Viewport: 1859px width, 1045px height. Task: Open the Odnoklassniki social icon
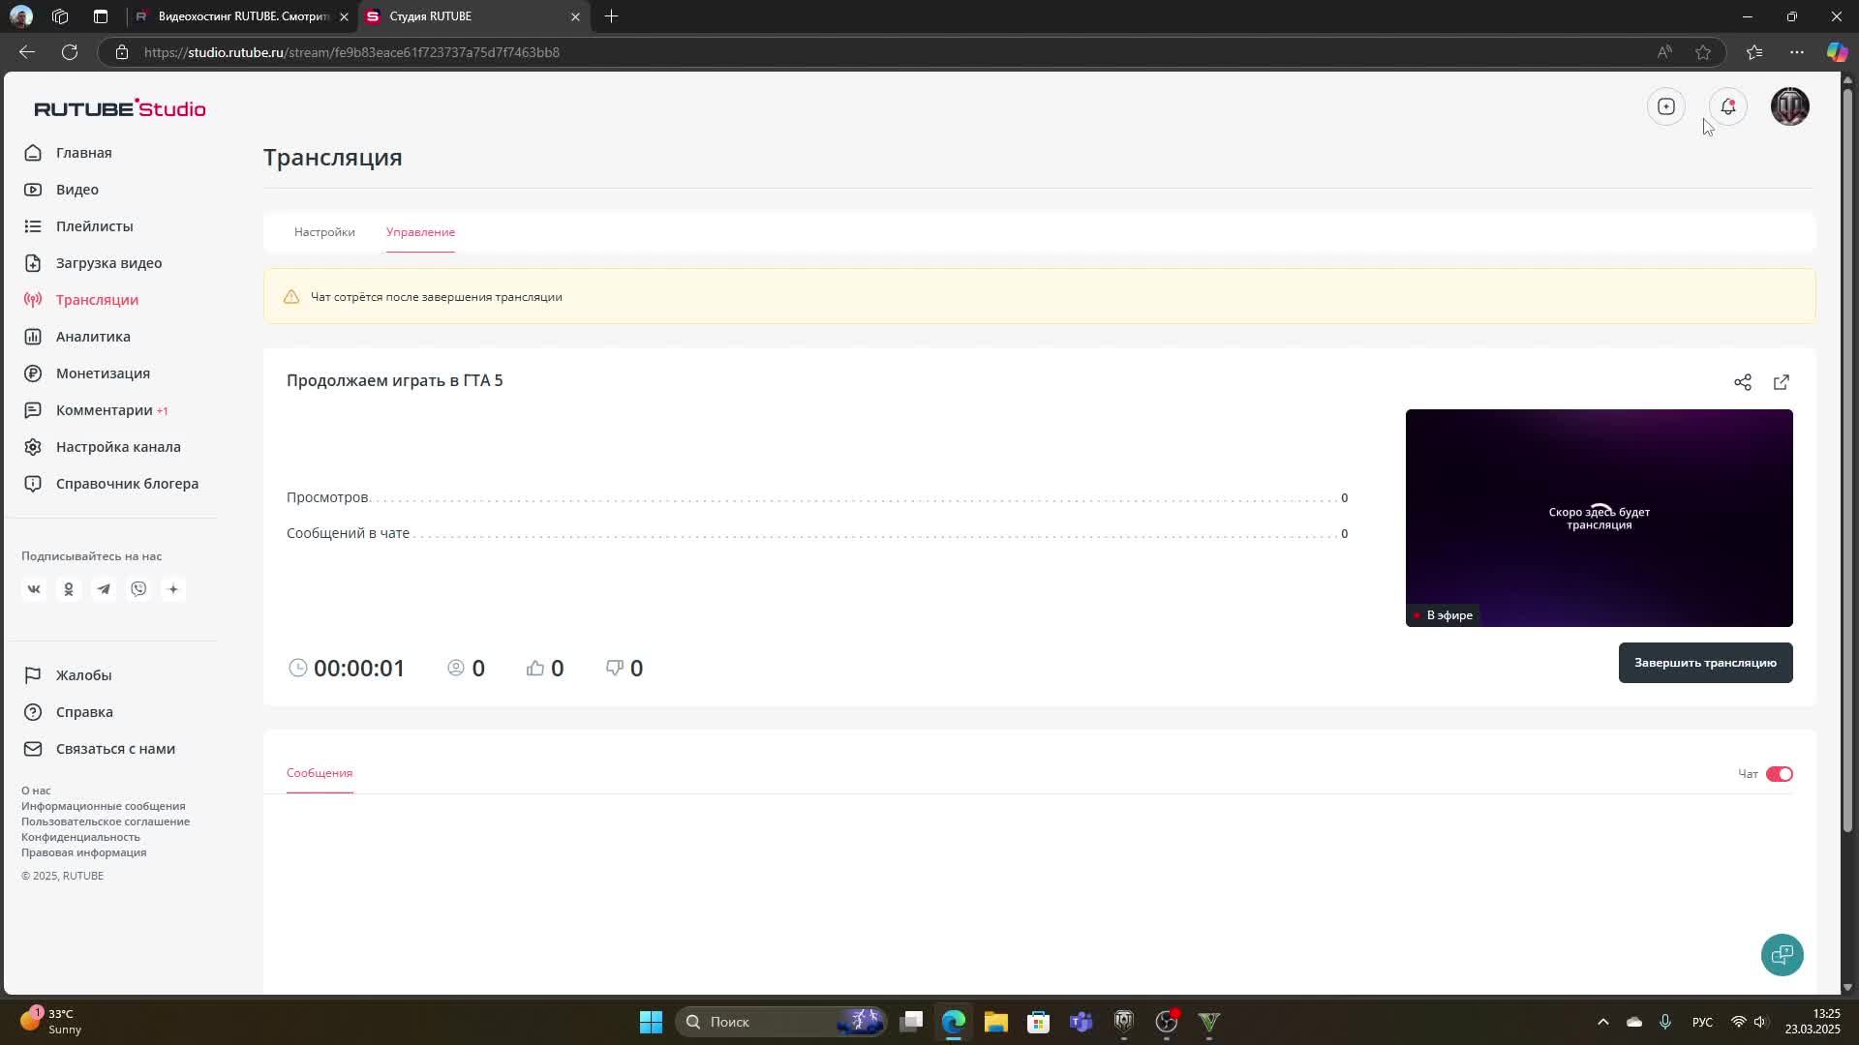coord(69,589)
